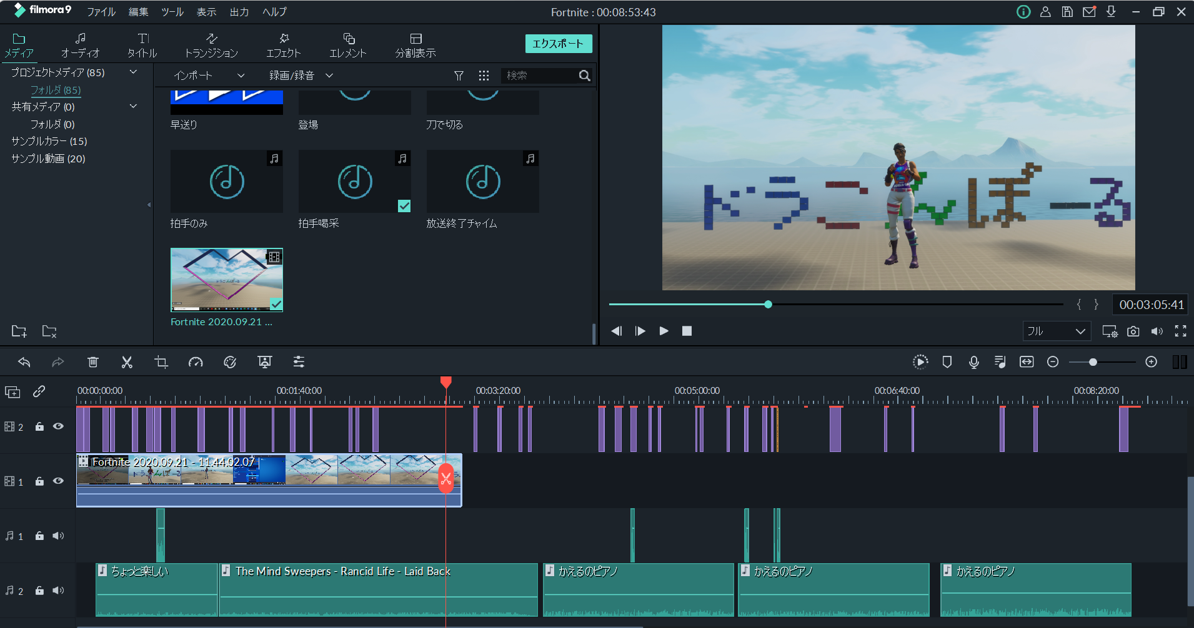This screenshot has width=1194, height=628.
Task: Stop the preview playback
Action: point(687,331)
